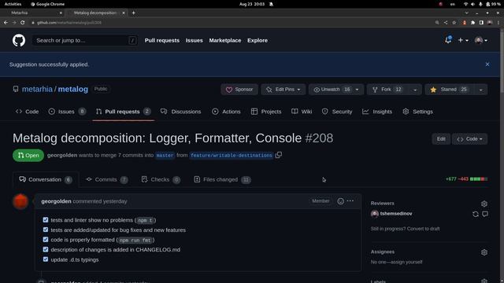This screenshot has height=283, width=504.
Task: Open the user avatar menu
Action: tap(481, 40)
